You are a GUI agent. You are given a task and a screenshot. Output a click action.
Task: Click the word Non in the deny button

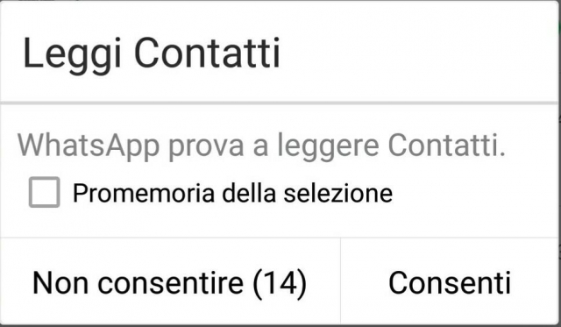60,283
